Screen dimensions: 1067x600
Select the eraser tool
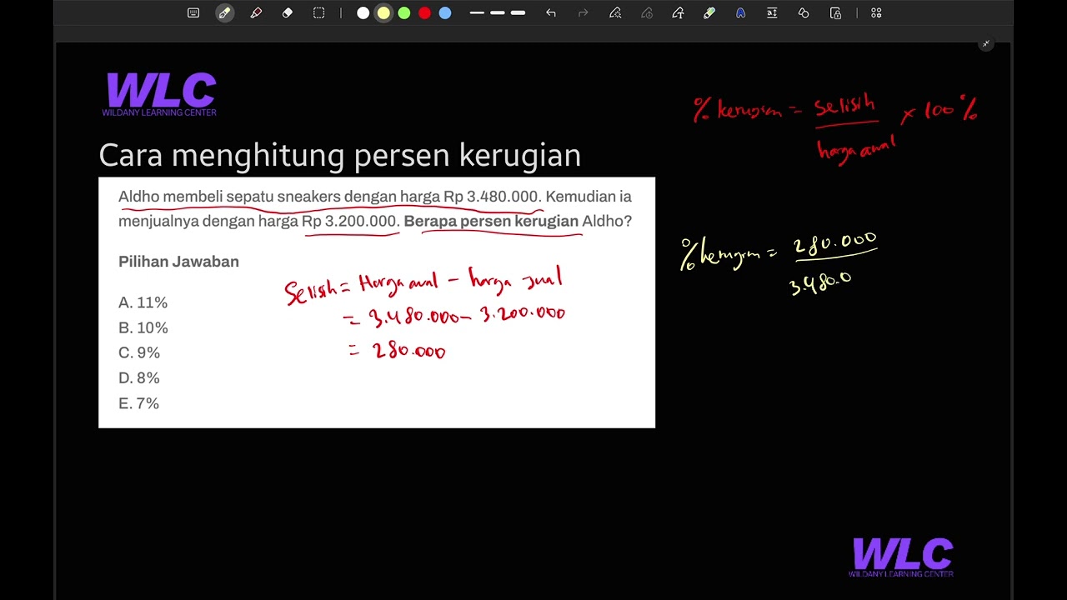tap(288, 12)
